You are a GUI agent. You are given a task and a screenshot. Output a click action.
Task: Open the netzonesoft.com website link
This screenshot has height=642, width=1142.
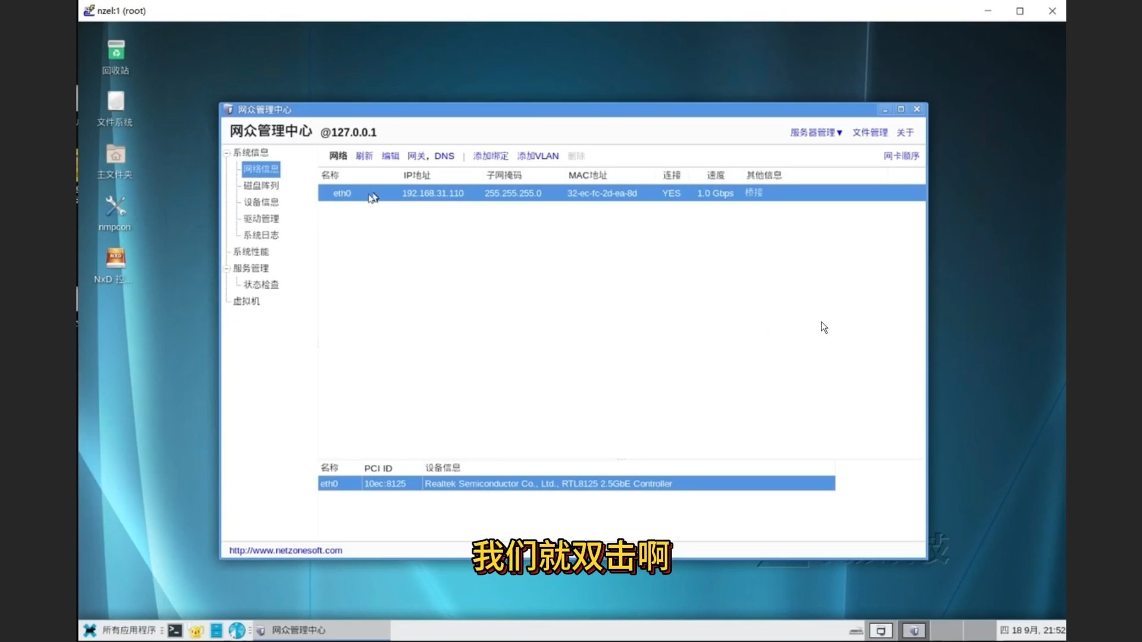pyautogui.click(x=285, y=550)
